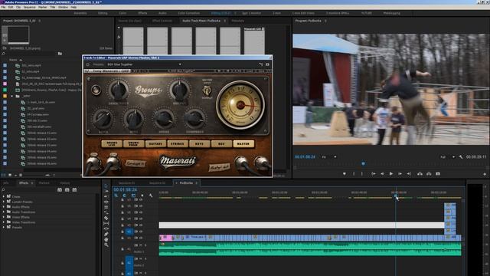Switch to the Color workspace tab

point(122,13)
